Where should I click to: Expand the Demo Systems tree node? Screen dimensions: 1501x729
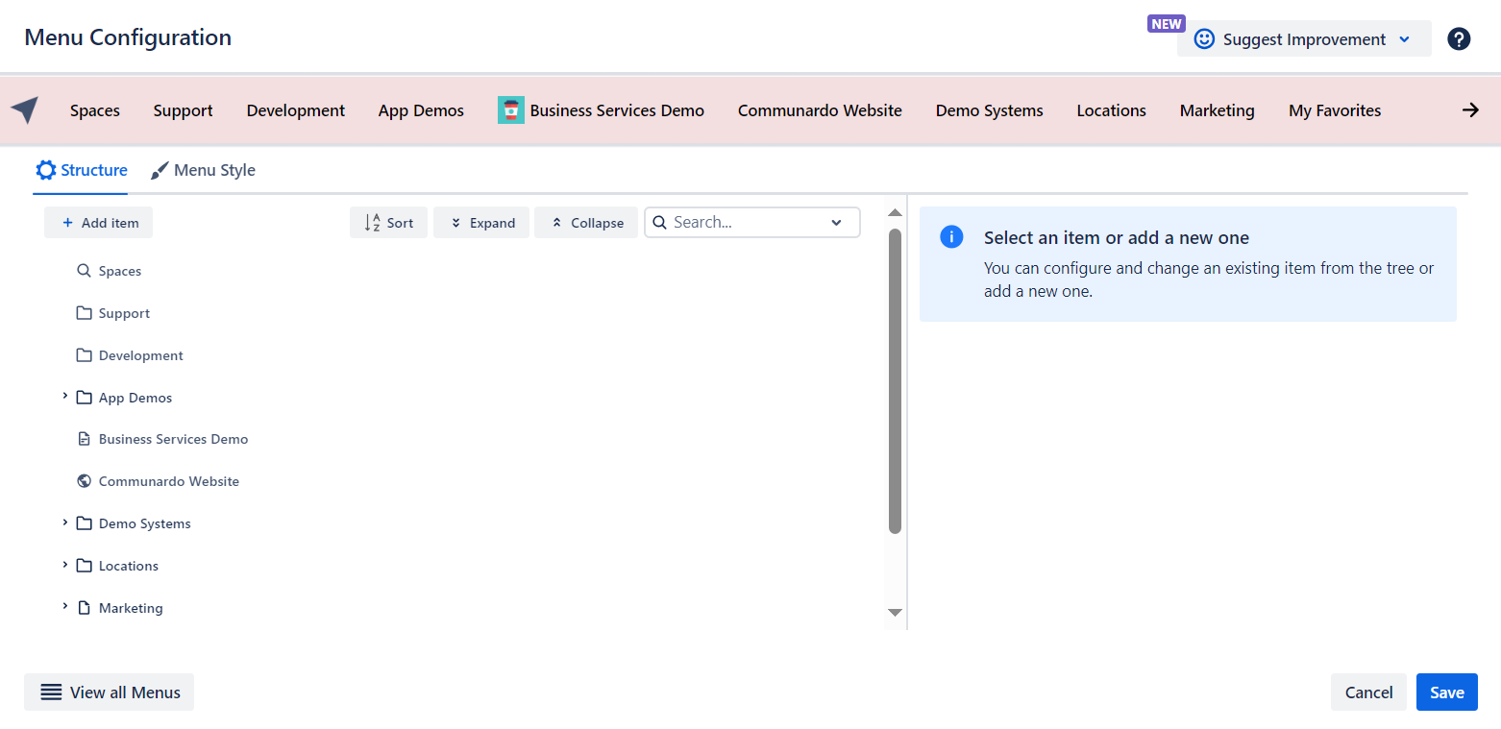[x=65, y=522]
